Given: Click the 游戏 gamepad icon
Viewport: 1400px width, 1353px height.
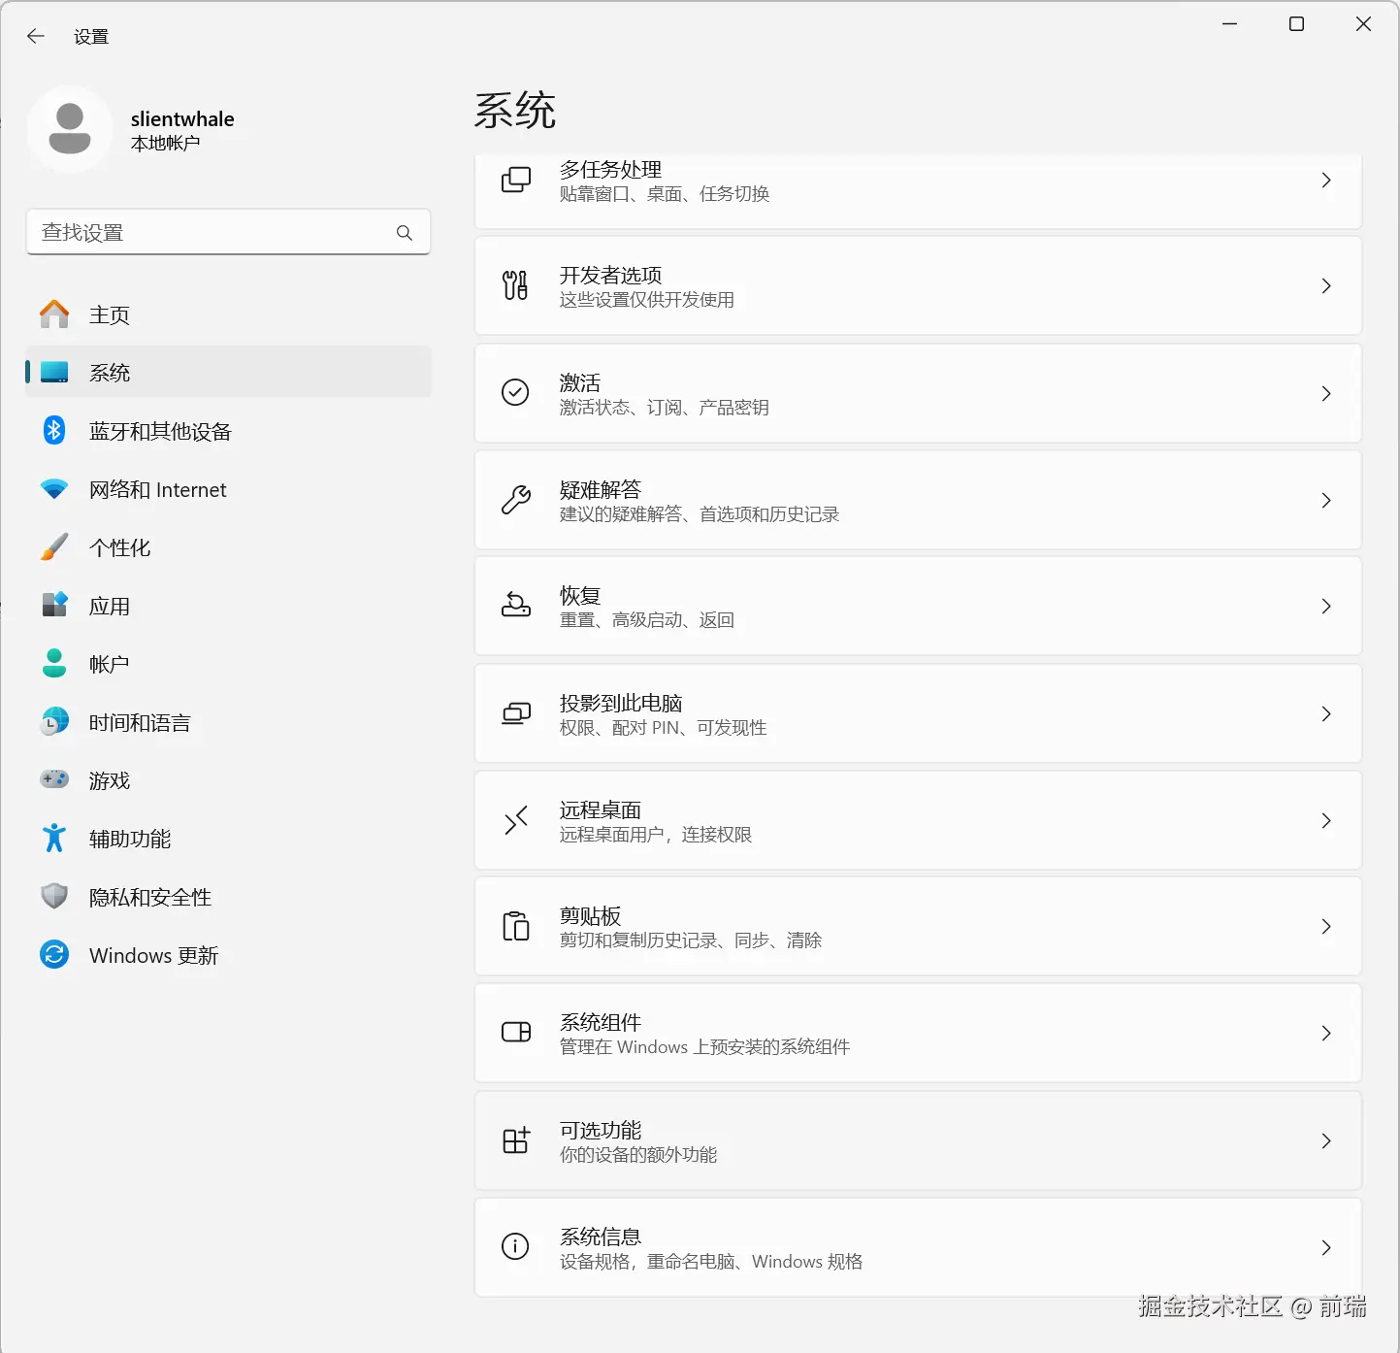Looking at the screenshot, I should point(54,779).
